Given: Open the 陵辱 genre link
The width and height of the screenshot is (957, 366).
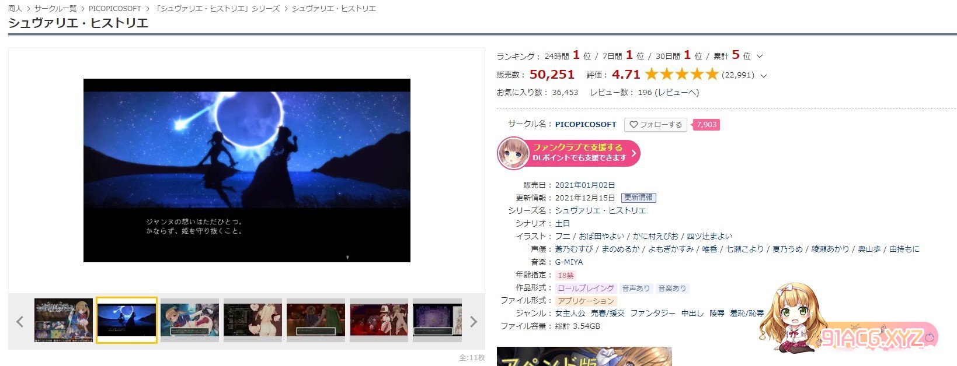Looking at the screenshot, I should pos(717,313).
